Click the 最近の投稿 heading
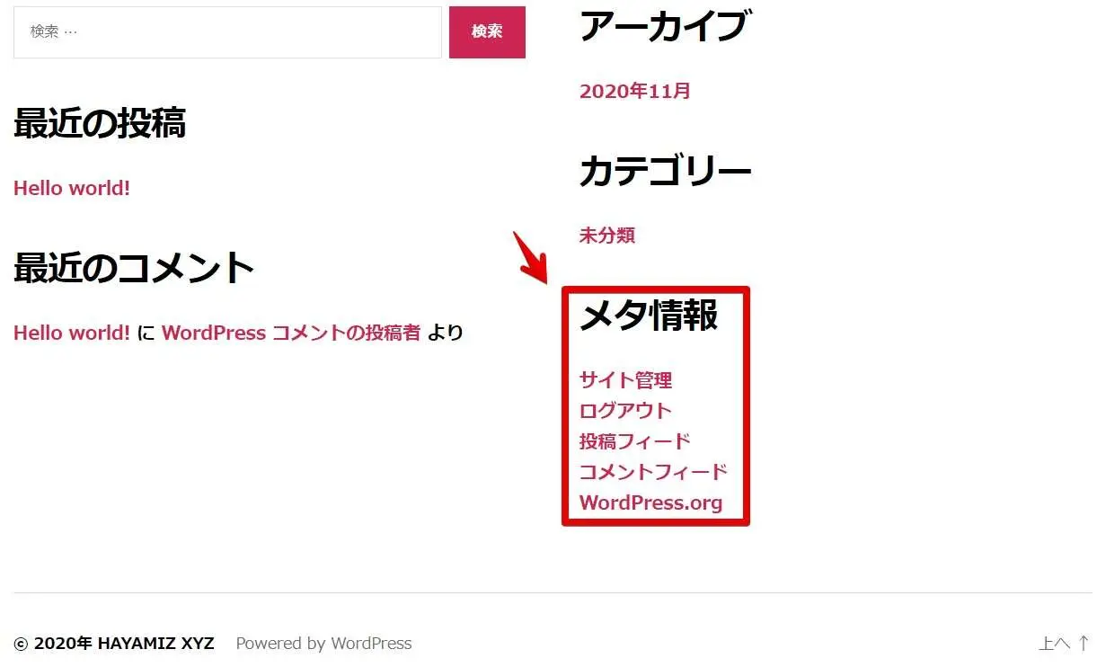Viewport: 1106px width, 667px height. (100, 124)
